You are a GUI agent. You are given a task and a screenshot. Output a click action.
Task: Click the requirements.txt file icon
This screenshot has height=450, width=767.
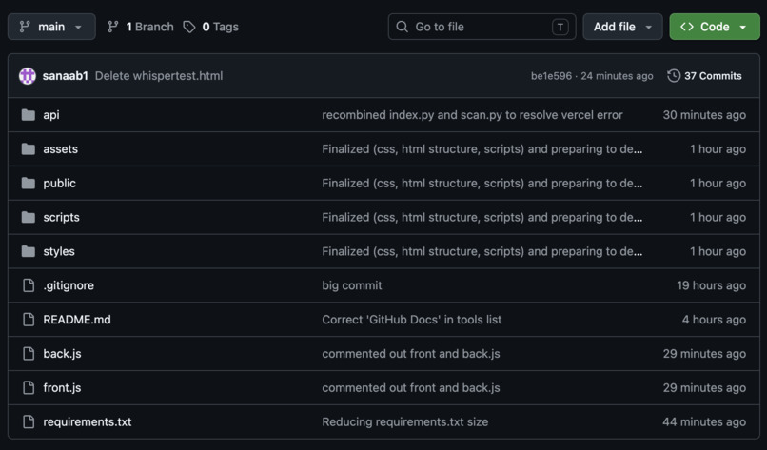tap(29, 421)
